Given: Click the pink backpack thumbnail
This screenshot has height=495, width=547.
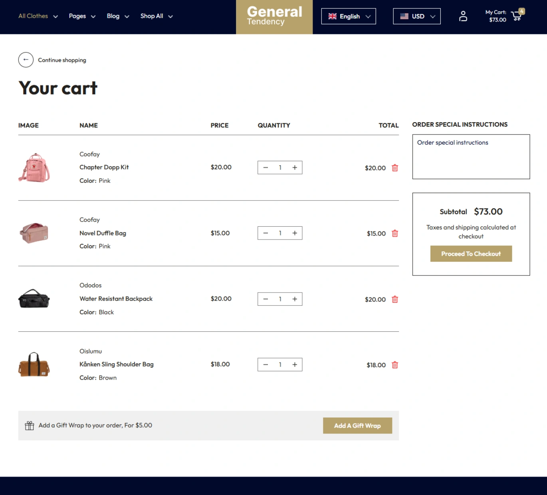Looking at the screenshot, I should [x=34, y=168].
